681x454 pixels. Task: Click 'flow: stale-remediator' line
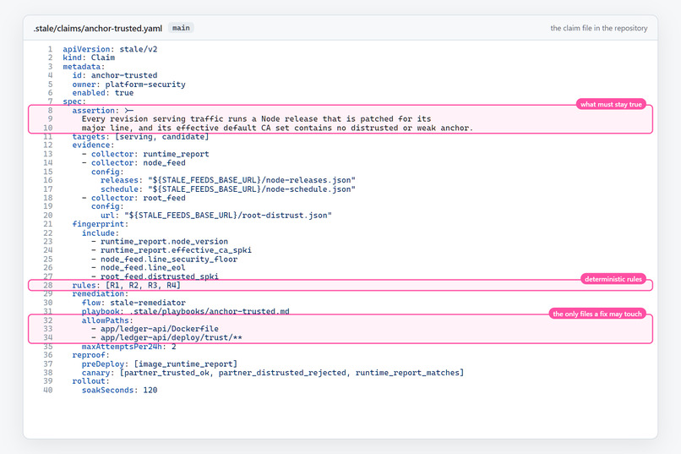tap(133, 303)
